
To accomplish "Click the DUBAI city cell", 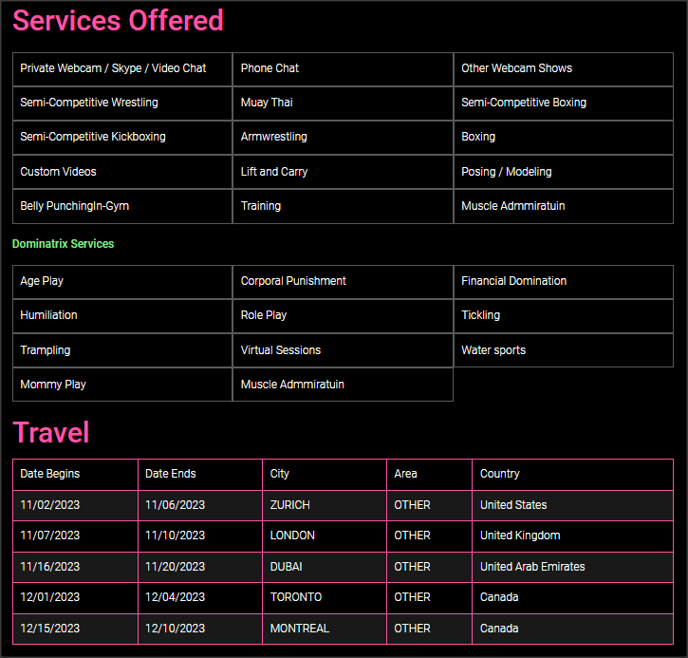I will 288,567.
